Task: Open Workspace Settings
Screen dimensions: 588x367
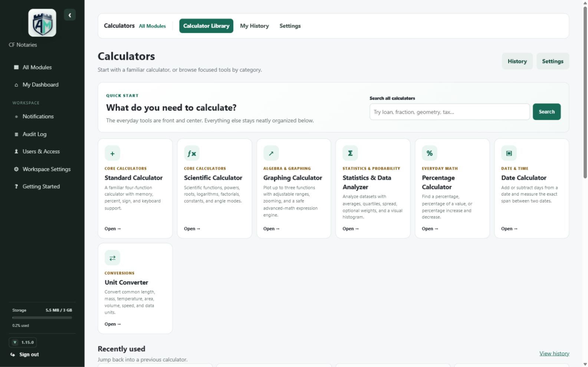Action: (x=46, y=169)
